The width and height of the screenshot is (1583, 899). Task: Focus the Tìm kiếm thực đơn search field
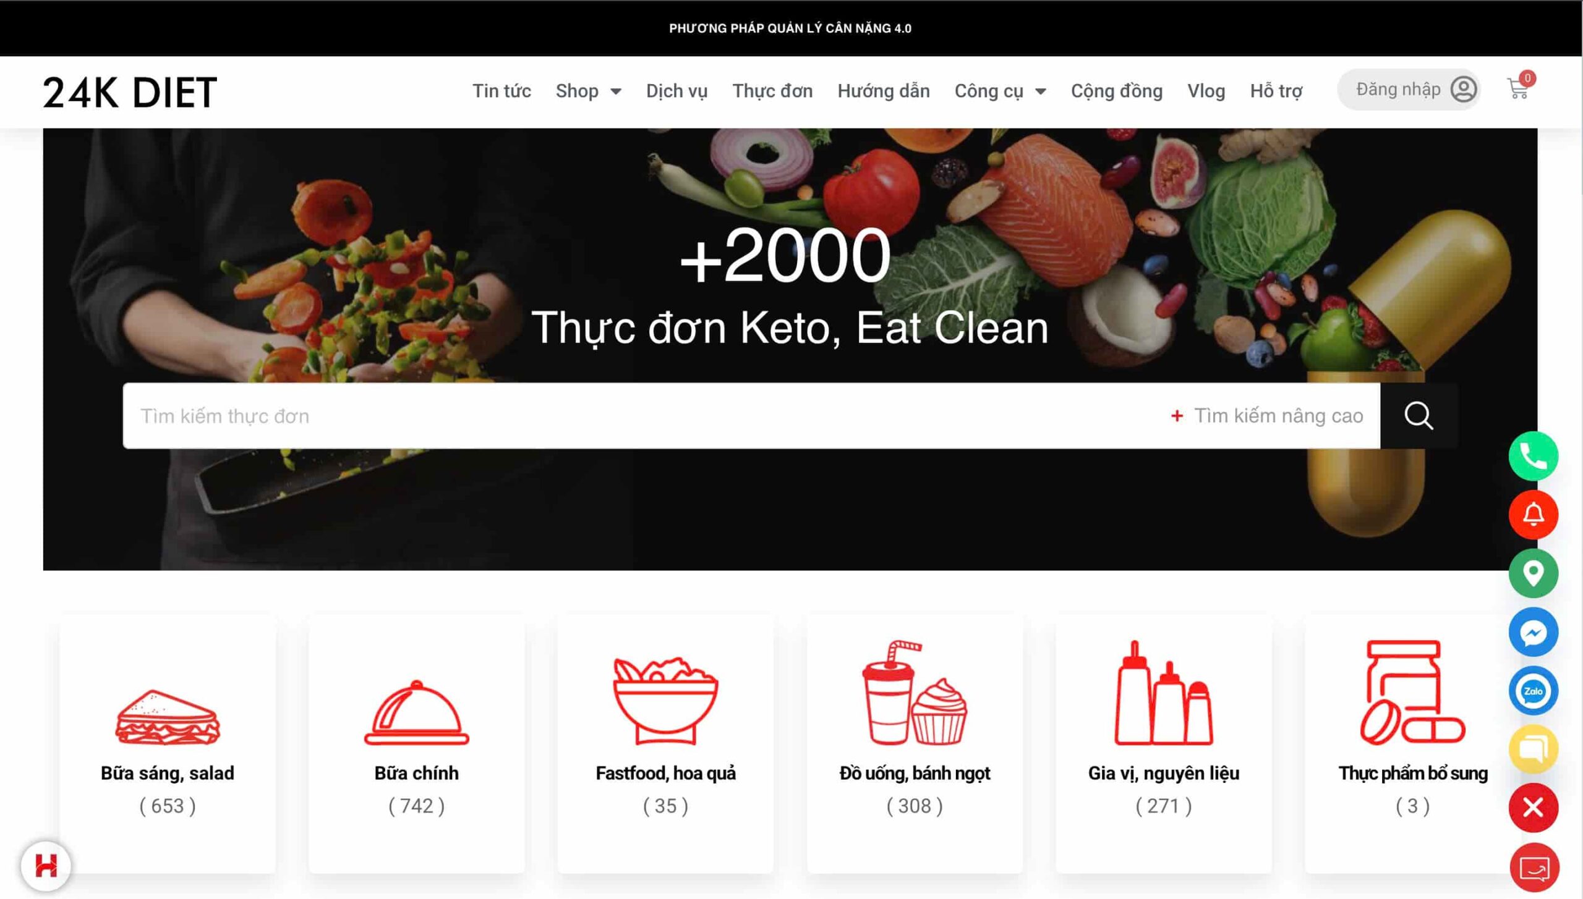tap(643, 416)
